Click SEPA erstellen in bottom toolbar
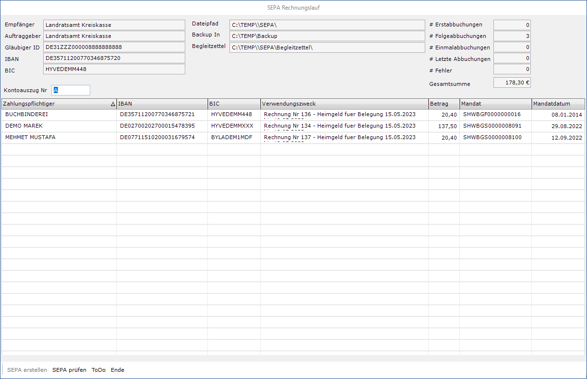 [27, 370]
